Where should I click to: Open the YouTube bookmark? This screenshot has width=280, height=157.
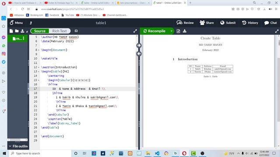click(68, 15)
